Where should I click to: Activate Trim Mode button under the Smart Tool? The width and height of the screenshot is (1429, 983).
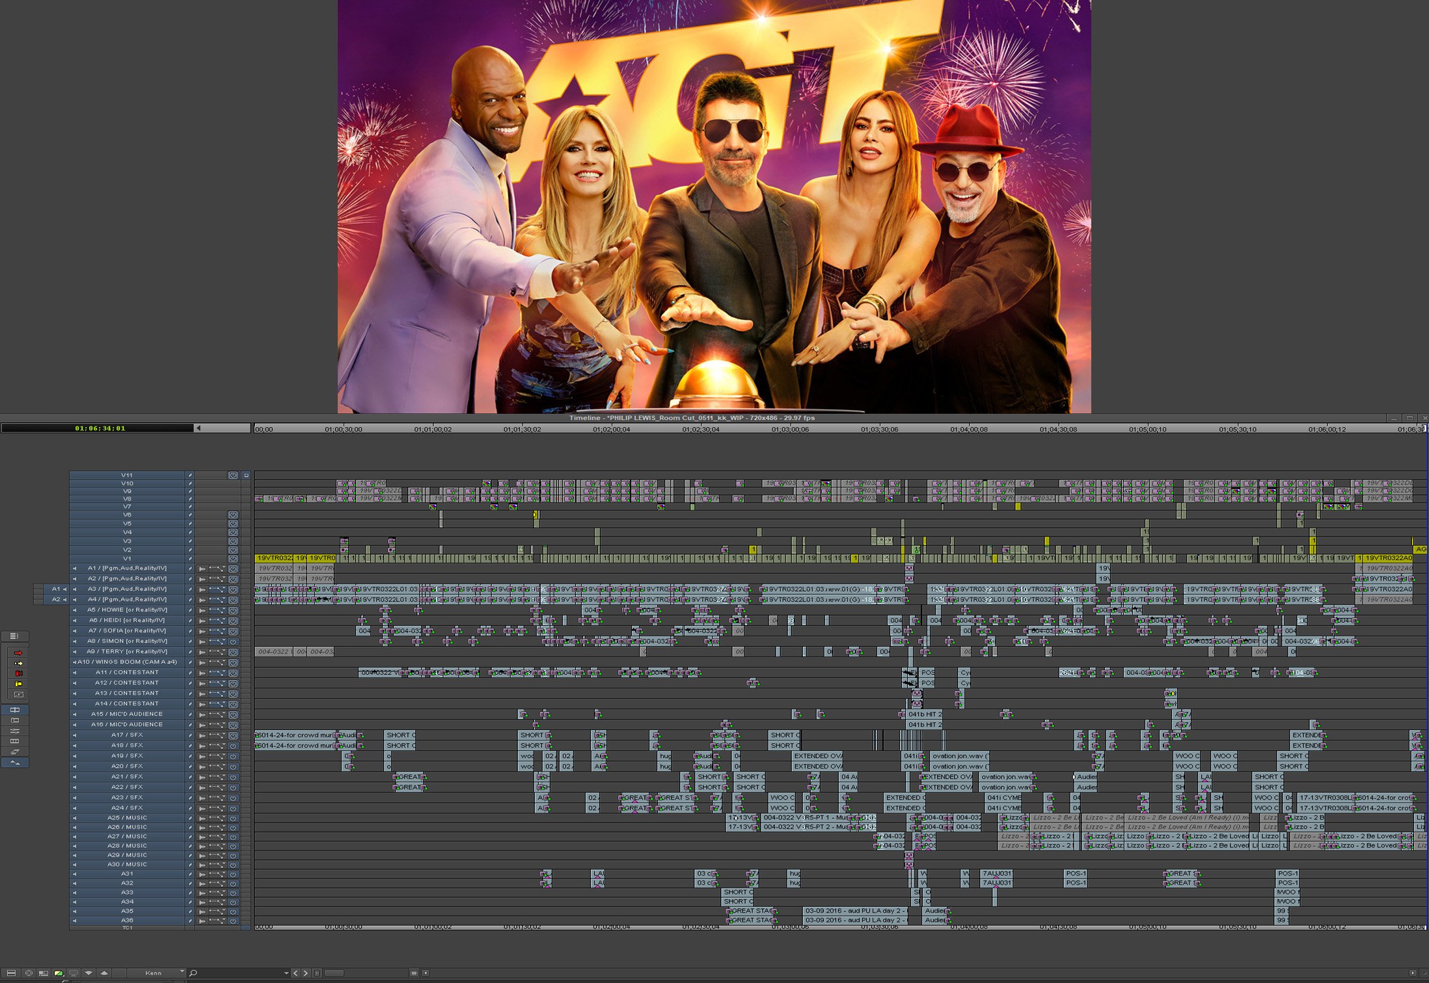point(15,710)
